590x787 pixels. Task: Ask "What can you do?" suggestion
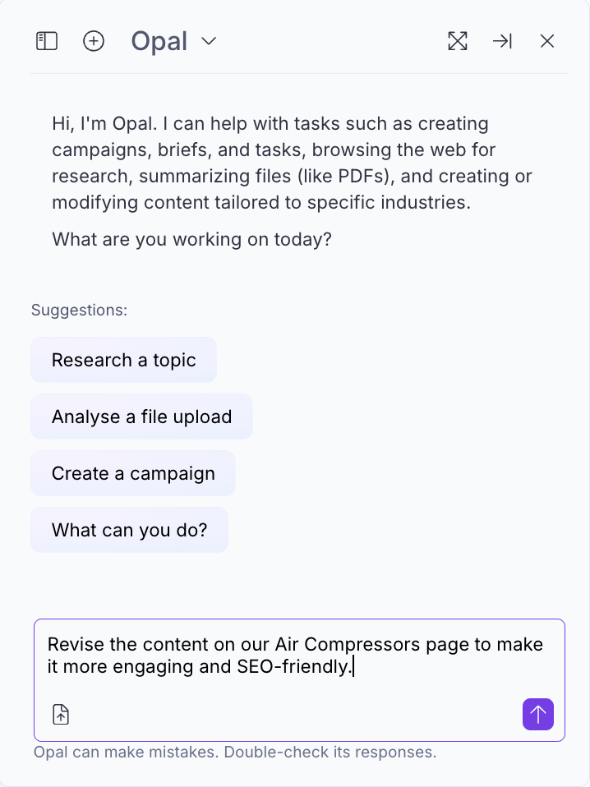[129, 530]
